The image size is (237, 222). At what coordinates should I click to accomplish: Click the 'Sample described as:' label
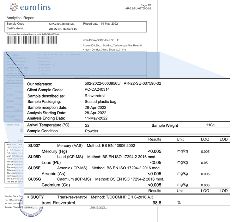(46, 96)
